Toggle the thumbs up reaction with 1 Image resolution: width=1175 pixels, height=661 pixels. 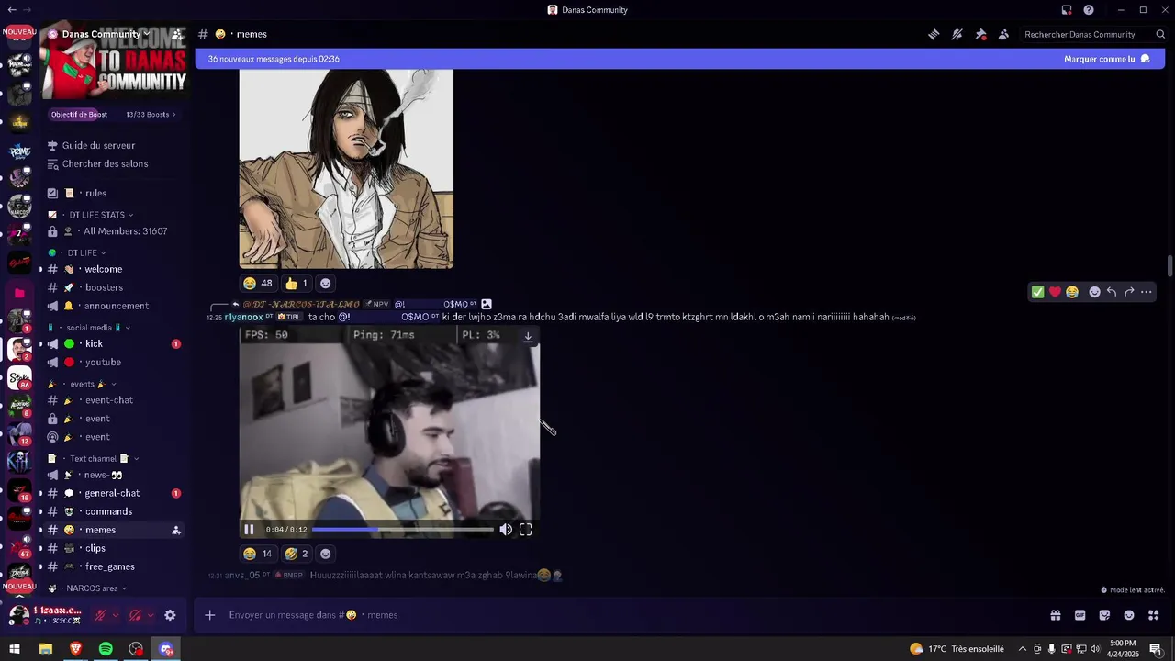[297, 283]
